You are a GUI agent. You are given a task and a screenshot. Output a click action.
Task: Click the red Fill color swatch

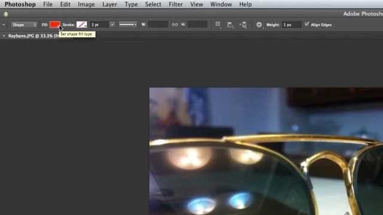click(54, 24)
